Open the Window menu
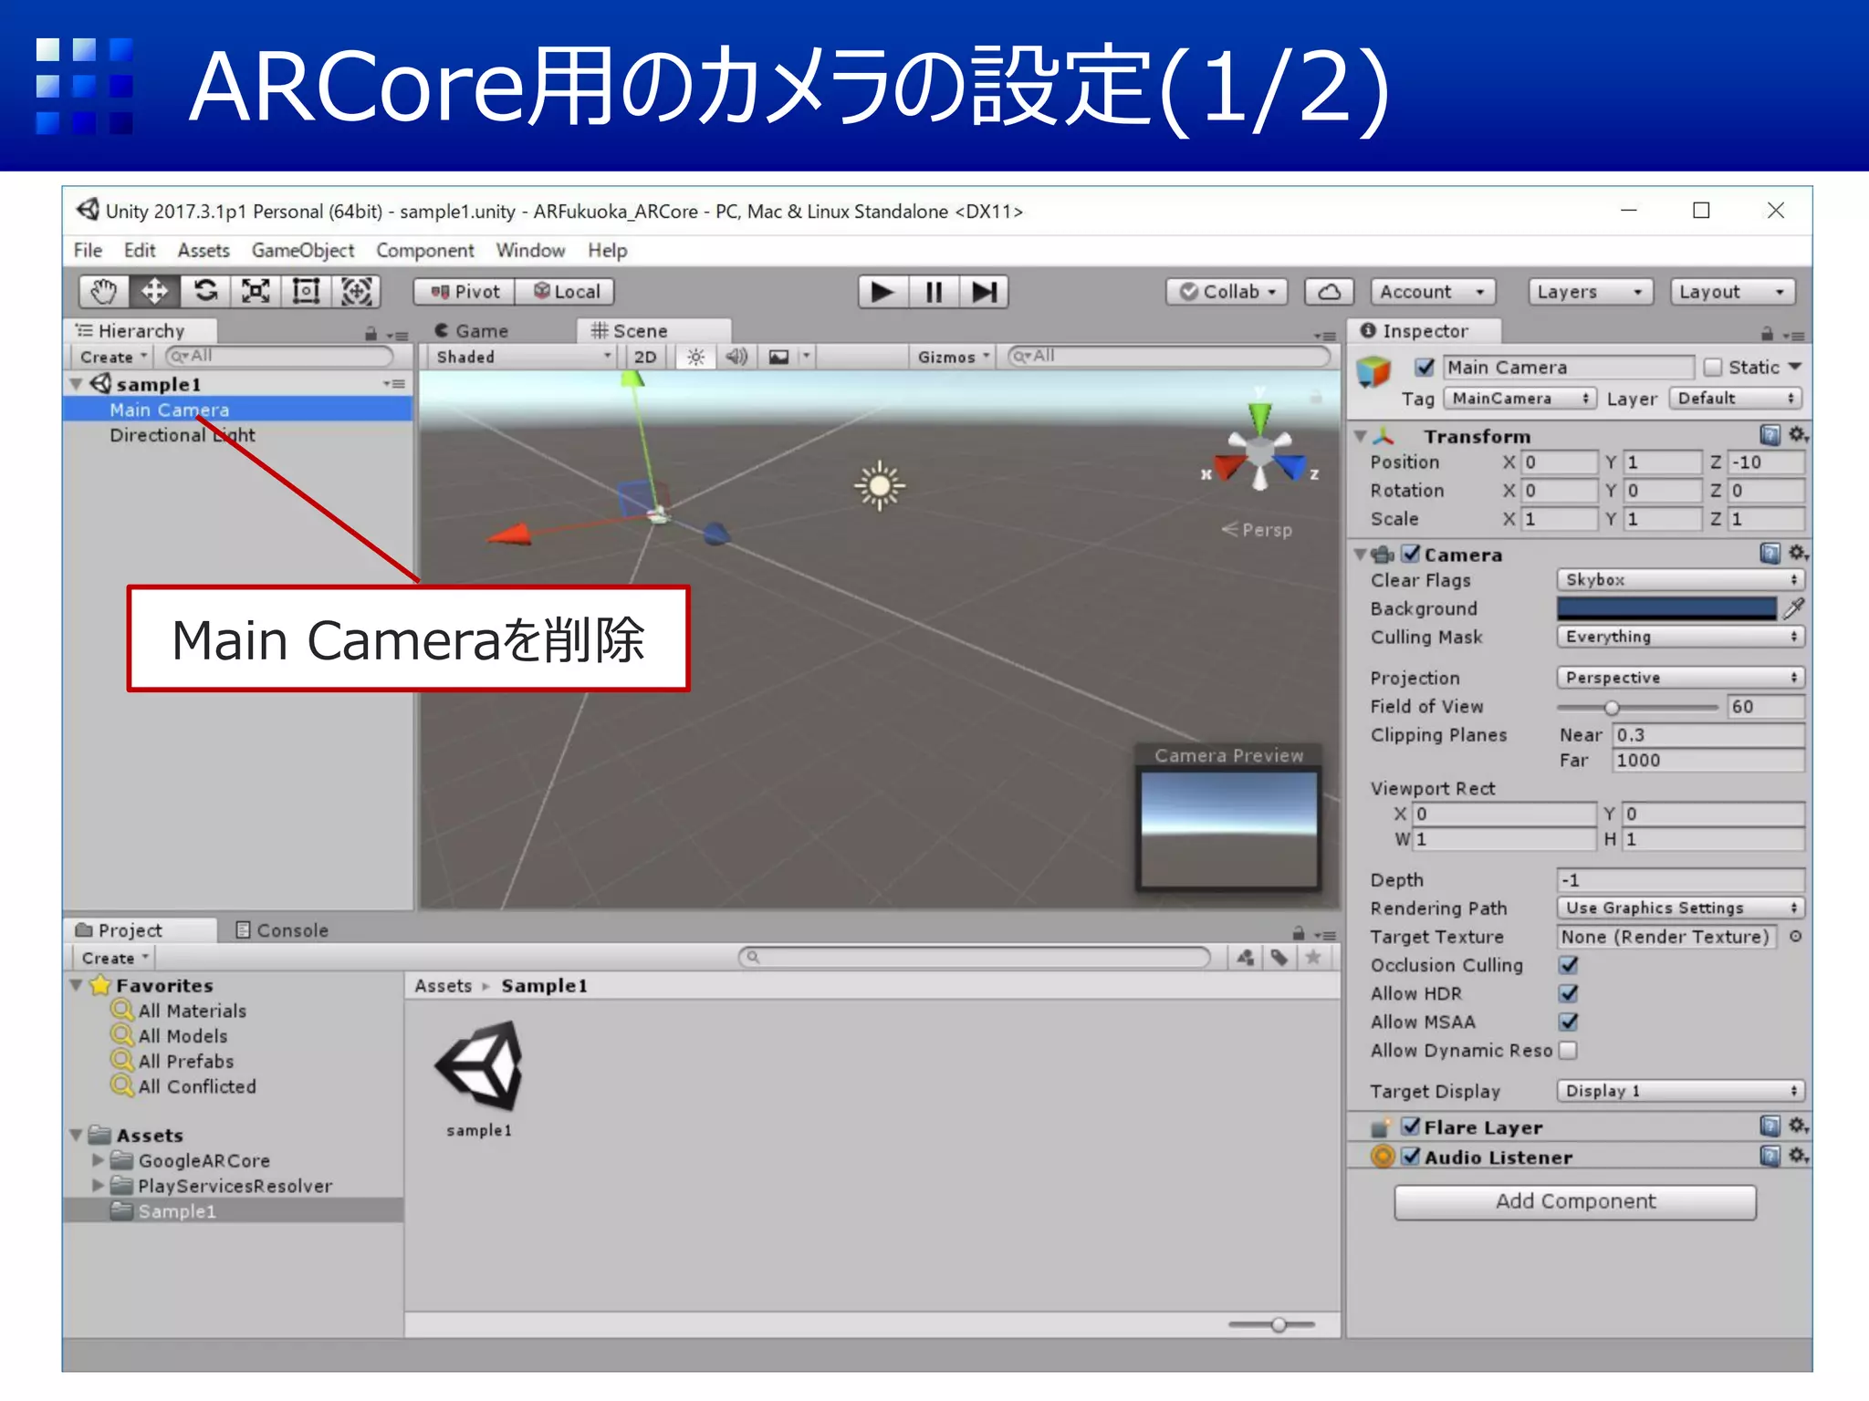1869x1401 pixels. tap(530, 250)
